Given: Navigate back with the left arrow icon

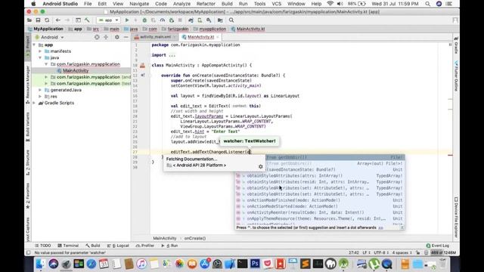Looking at the screenshot, I should (58, 20).
